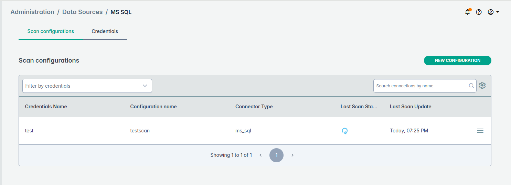The width and height of the screenshot is (511, 185).
Task: Open the Data Sources breadcrumb link
Action: pos(82,12)
